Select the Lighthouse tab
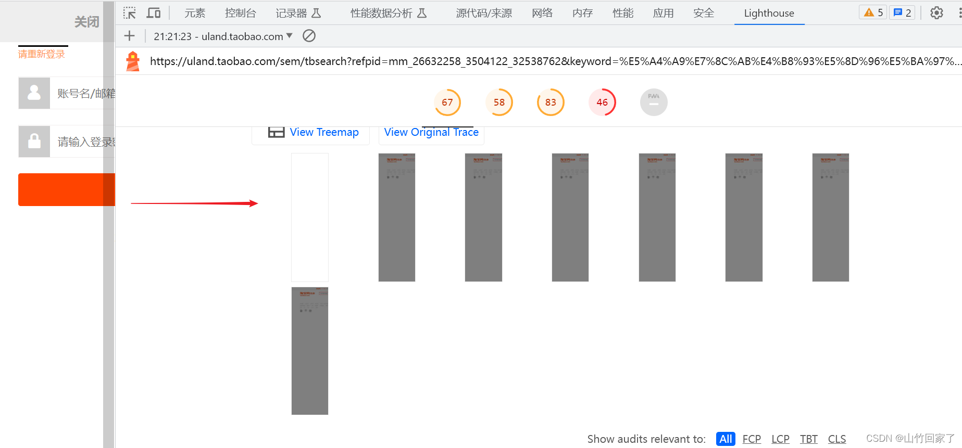The height and width of the screenshot is (448, 962). 769,13
